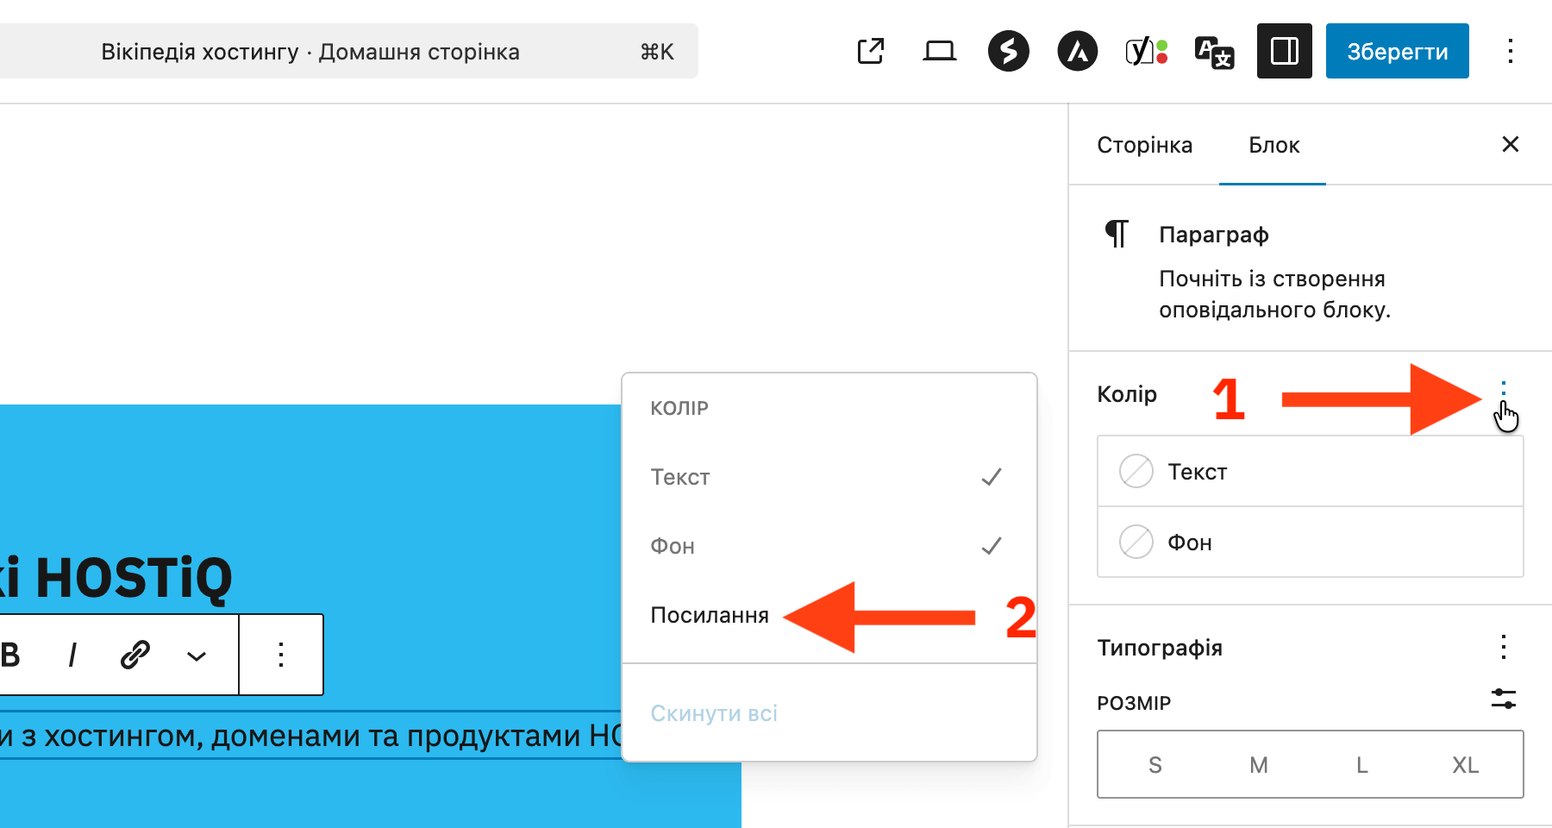This screenshot has width=1552, height=828.
Task: Toggle the settings sidebar
Action: (1284, 51)
